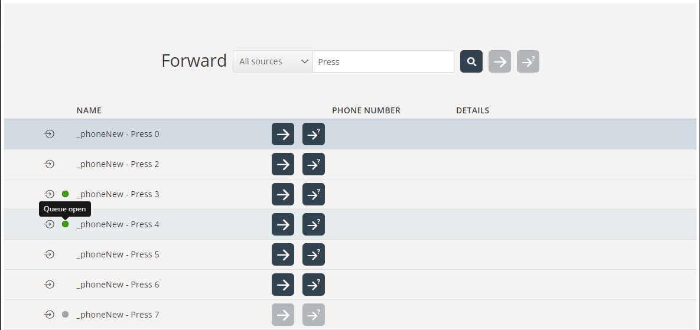Select the _phoneNew - Press 5 row name
This screenshot has width=700, height=330.
(118, 254)
